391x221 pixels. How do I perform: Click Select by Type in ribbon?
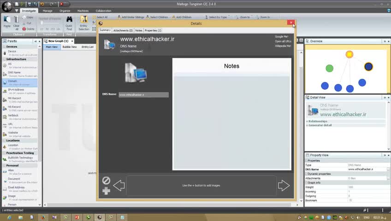coord(216,17)
